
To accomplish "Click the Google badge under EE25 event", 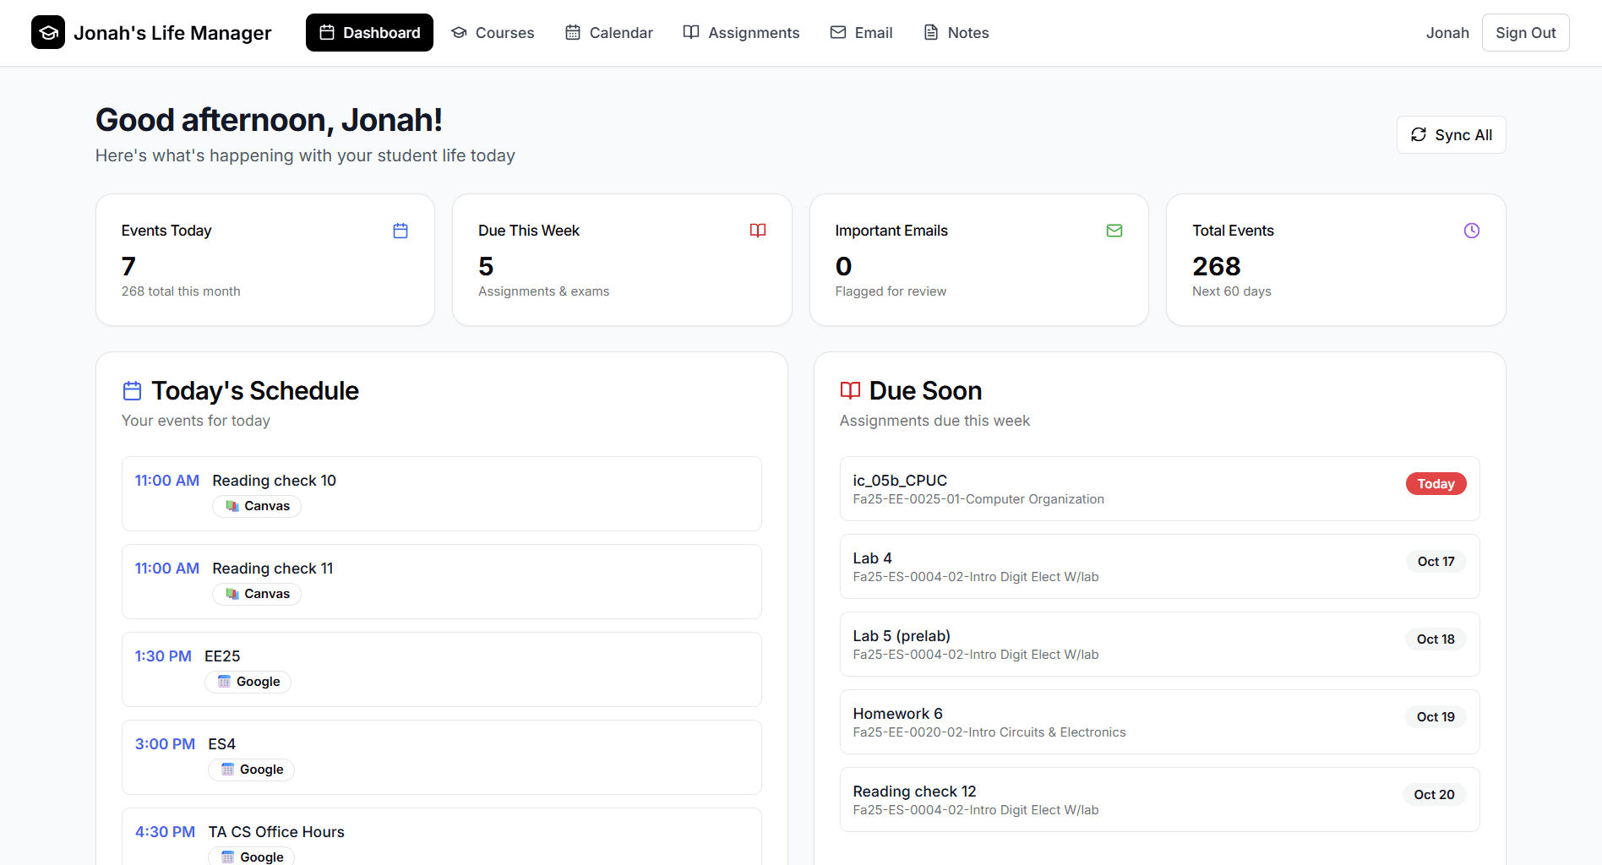I will click(248, 682).
